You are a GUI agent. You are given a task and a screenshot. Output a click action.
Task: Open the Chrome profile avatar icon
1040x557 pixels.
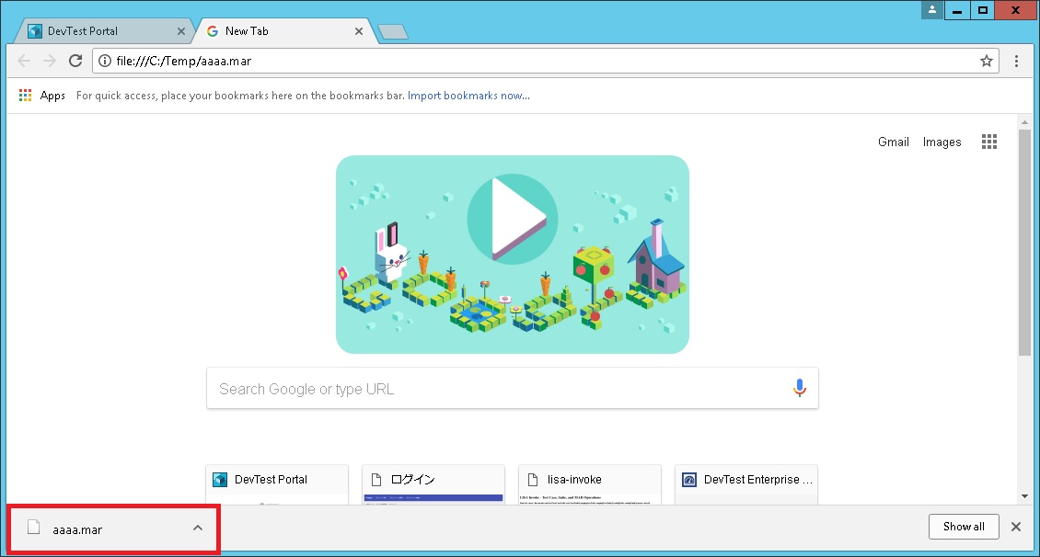point(931,10)
